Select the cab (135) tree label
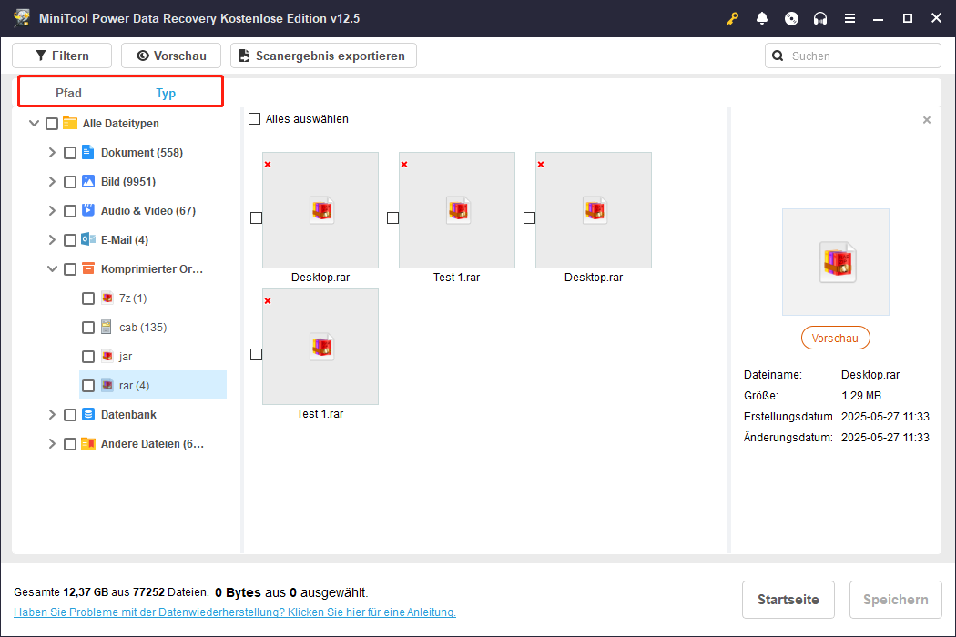 [x=143, y=328]
